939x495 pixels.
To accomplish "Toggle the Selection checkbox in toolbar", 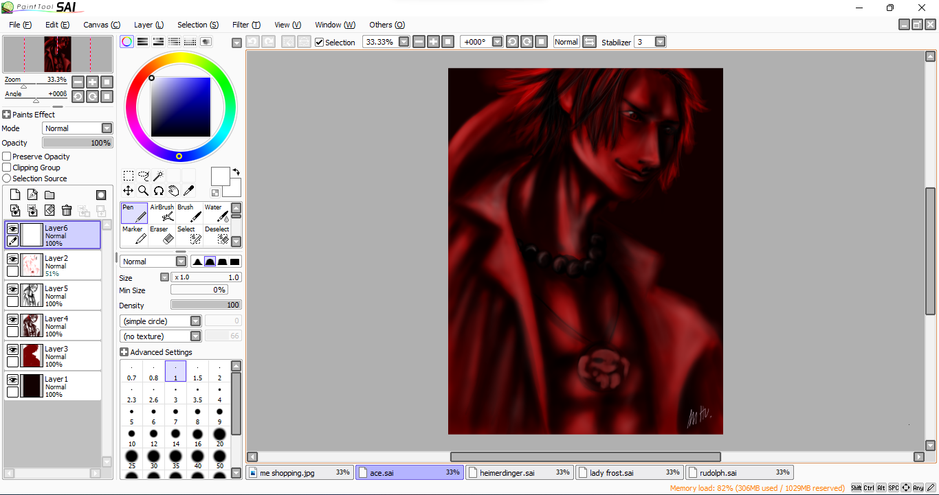I will 320,43.
